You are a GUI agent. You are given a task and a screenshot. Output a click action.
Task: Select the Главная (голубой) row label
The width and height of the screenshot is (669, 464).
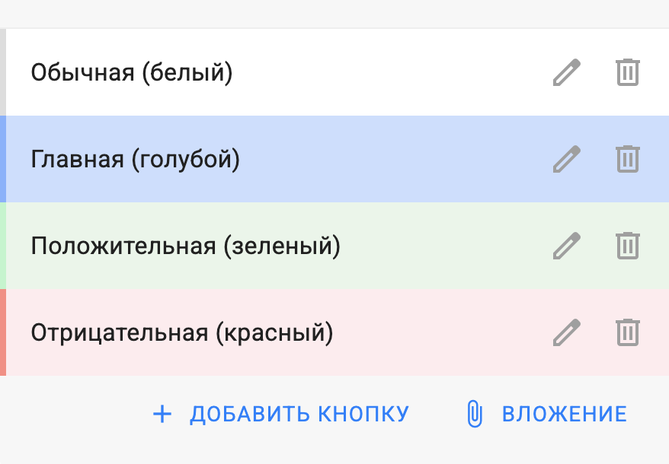(135, 160)
